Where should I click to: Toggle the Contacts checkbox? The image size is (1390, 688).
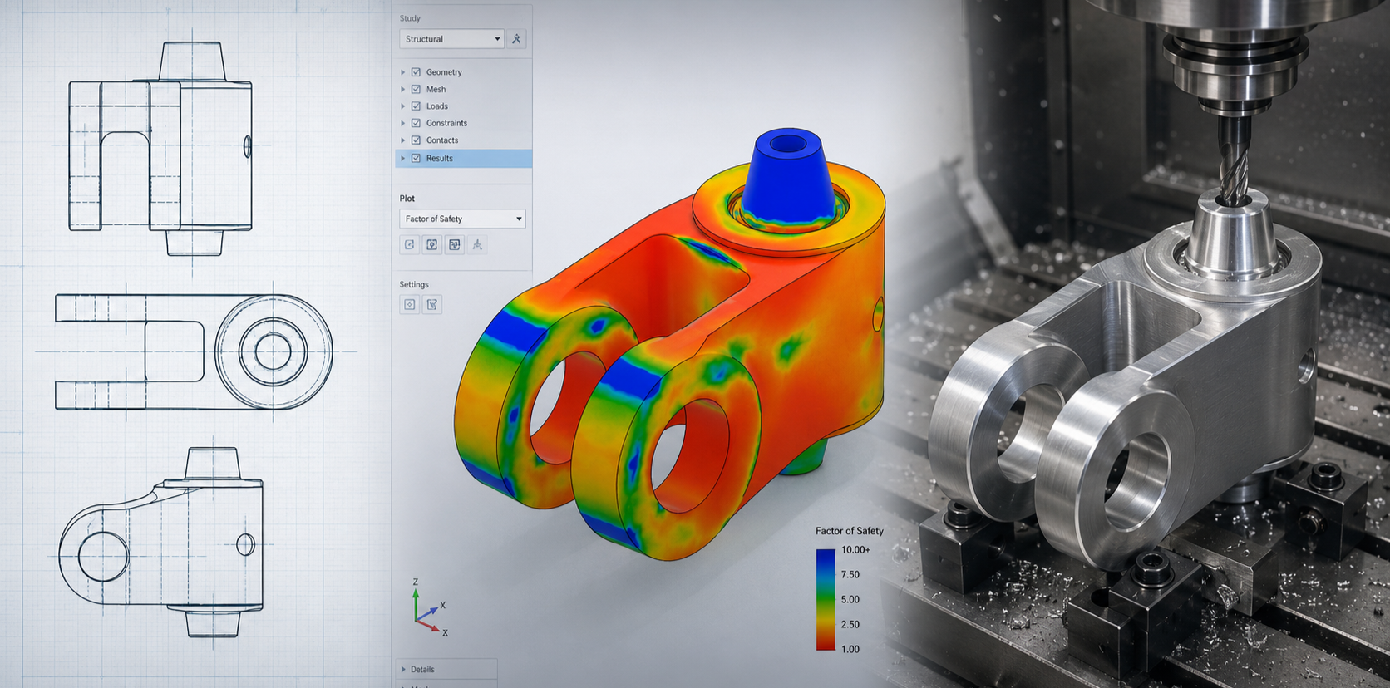[417, 140]
